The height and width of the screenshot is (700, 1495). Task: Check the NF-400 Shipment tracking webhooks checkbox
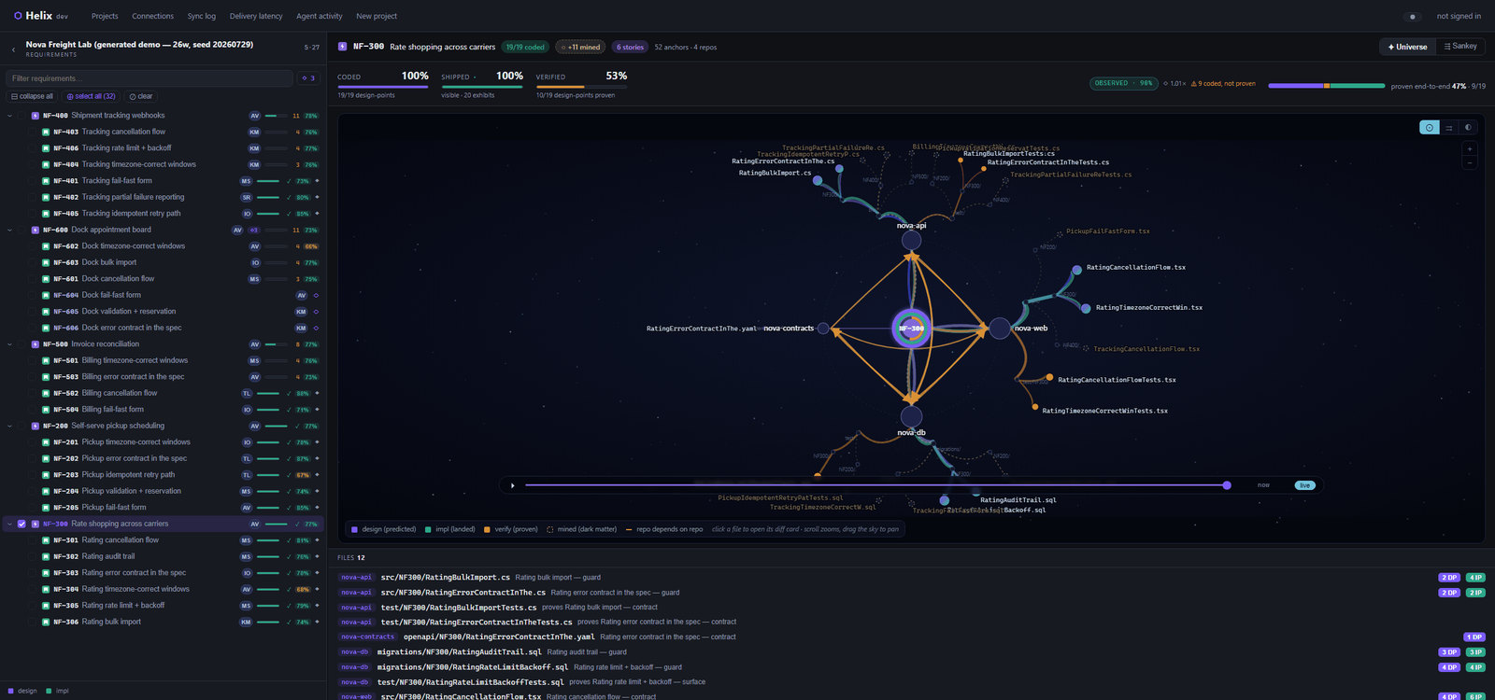click(21, 116)
